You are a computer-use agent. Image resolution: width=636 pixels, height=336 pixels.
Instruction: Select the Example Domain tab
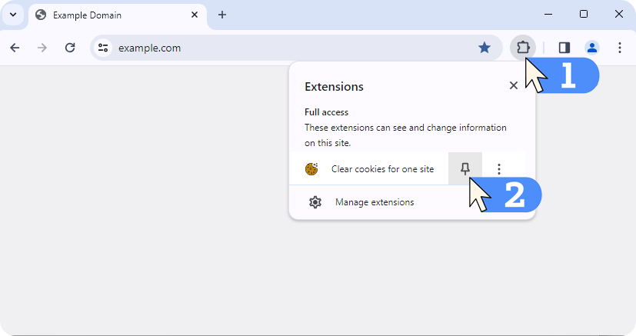[108, 15]
